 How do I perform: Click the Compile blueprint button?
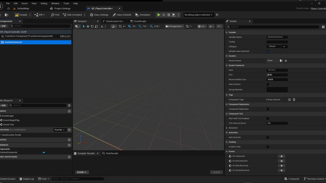(x=21, y=15)
